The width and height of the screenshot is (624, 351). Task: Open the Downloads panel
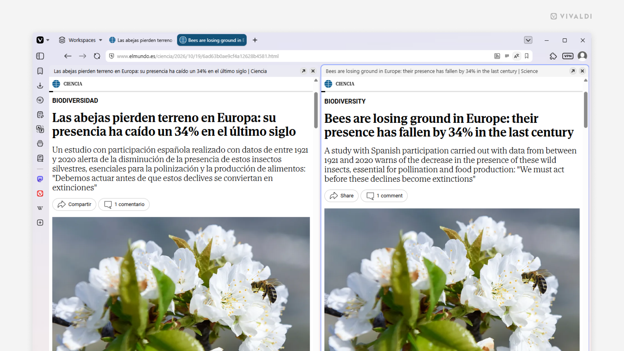coord(40,85)
